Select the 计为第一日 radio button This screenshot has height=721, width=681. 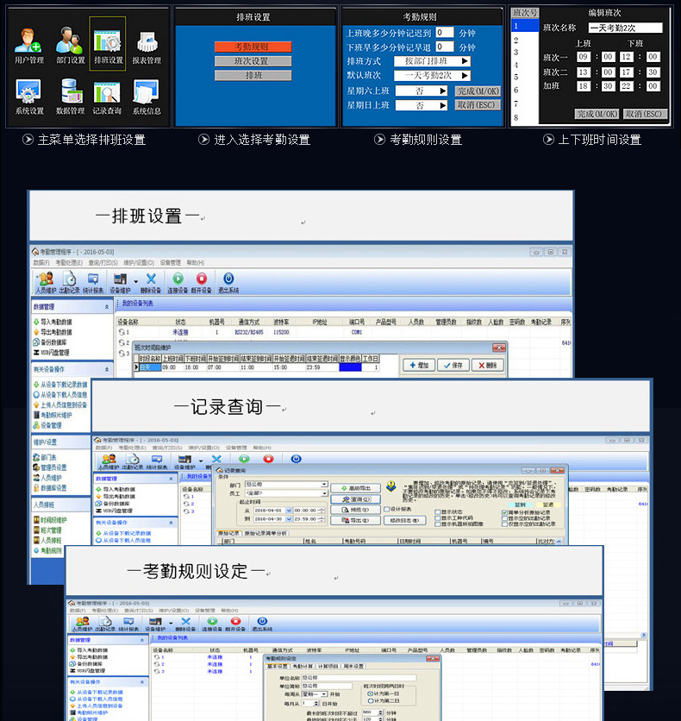click(x=370, y=693)
